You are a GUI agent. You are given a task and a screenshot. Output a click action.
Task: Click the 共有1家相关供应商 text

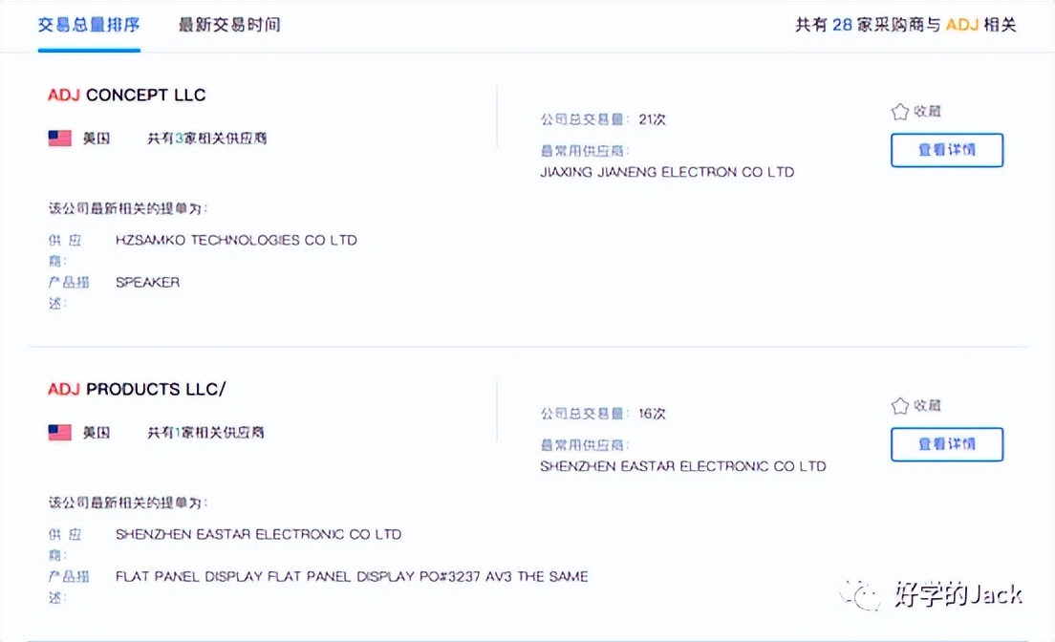[205, 433]
